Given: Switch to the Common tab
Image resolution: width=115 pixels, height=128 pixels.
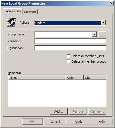Looking at the screenshot, I should click(x=30, y=12).
